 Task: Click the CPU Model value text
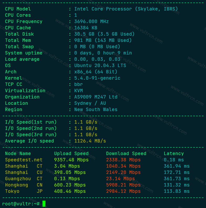(126, 9)
